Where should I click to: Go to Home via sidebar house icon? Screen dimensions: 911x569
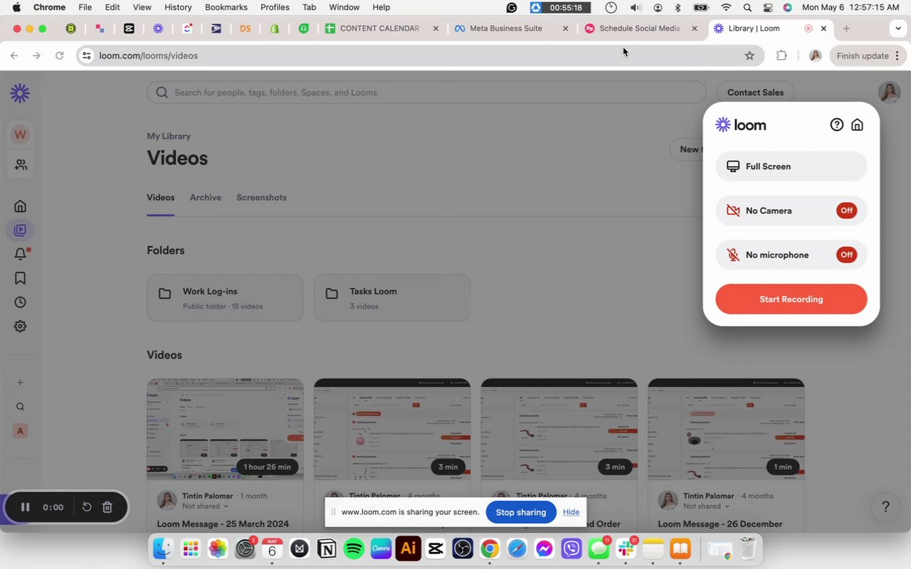tap(20, 206)
